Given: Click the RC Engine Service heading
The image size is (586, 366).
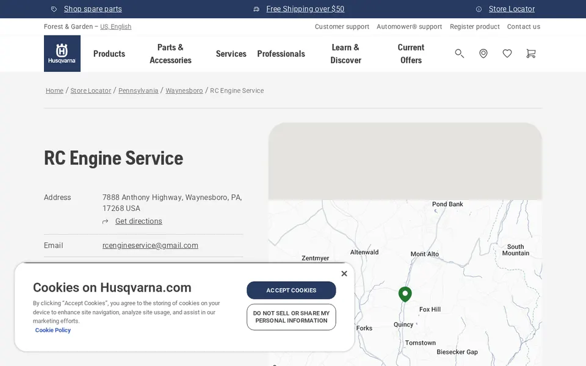Looking at the screenshot, I should [114, 158].
